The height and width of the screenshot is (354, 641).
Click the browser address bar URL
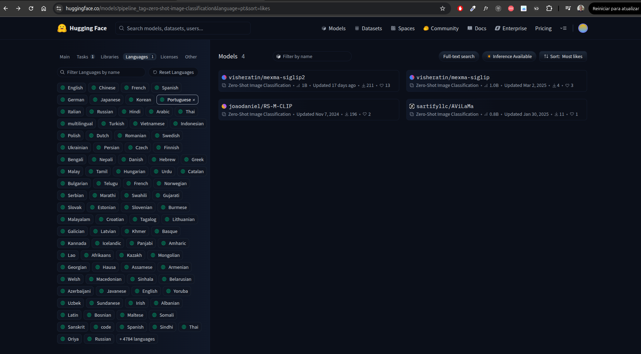click(168, 8)
